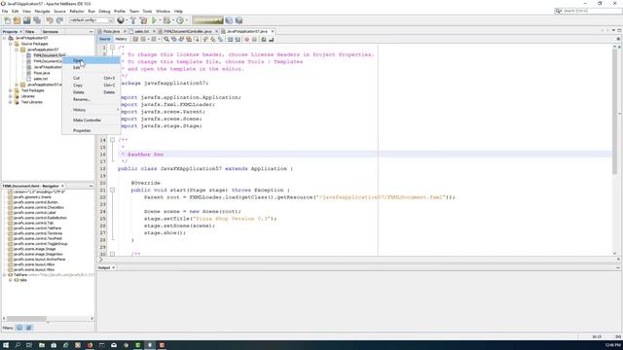Choose Rename... from the context menu
The height and width of the screenshot is (350, 623).
[91, 99]
